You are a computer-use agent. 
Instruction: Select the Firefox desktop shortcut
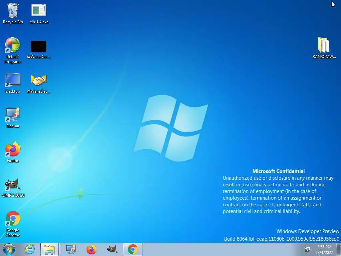coord(13,152)
